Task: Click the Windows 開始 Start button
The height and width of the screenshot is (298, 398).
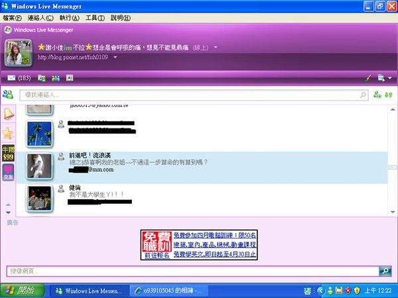Action: [23, 291]
